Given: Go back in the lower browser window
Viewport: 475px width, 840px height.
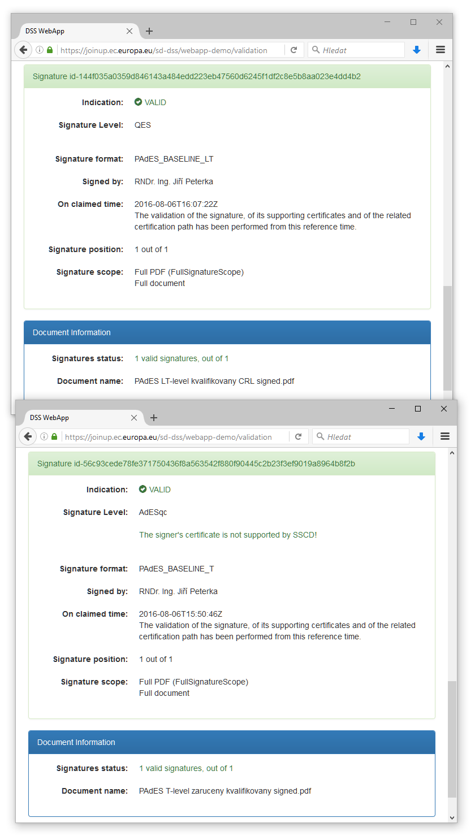Looking at the screenshot, I should (x=28, y=436).
